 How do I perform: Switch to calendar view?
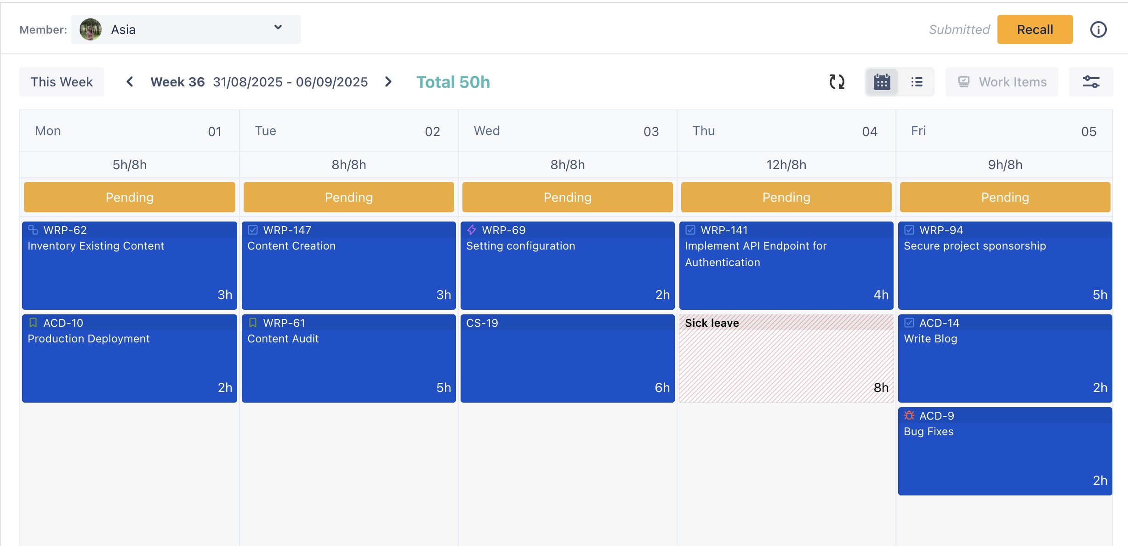tap(882, 82)
